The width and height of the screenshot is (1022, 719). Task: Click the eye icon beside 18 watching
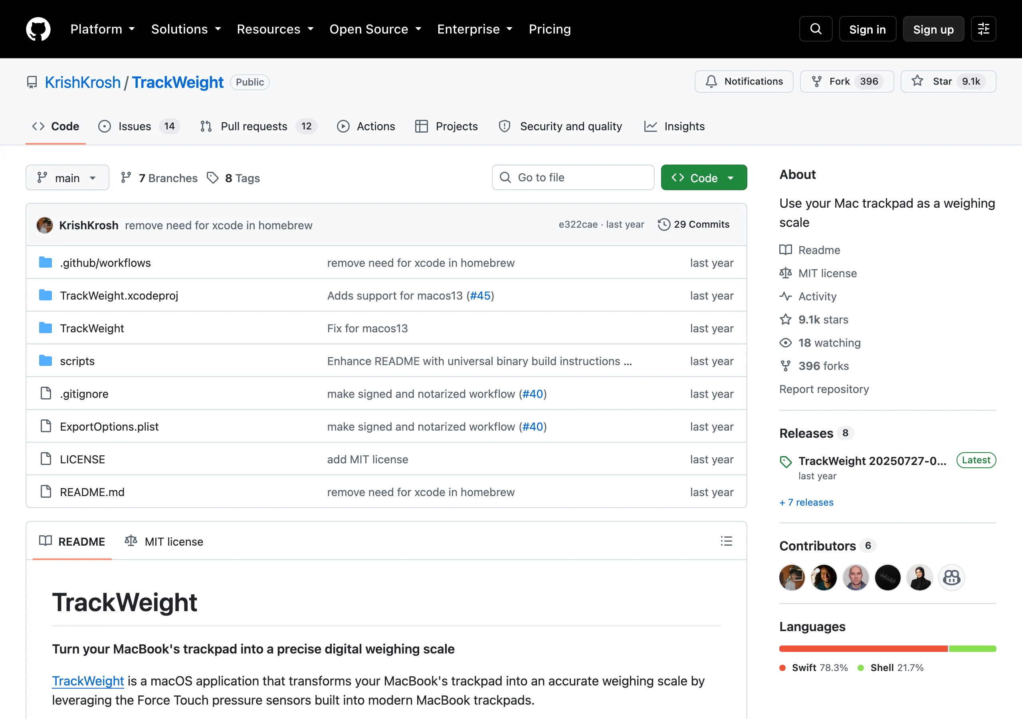[x=786, y=343]
